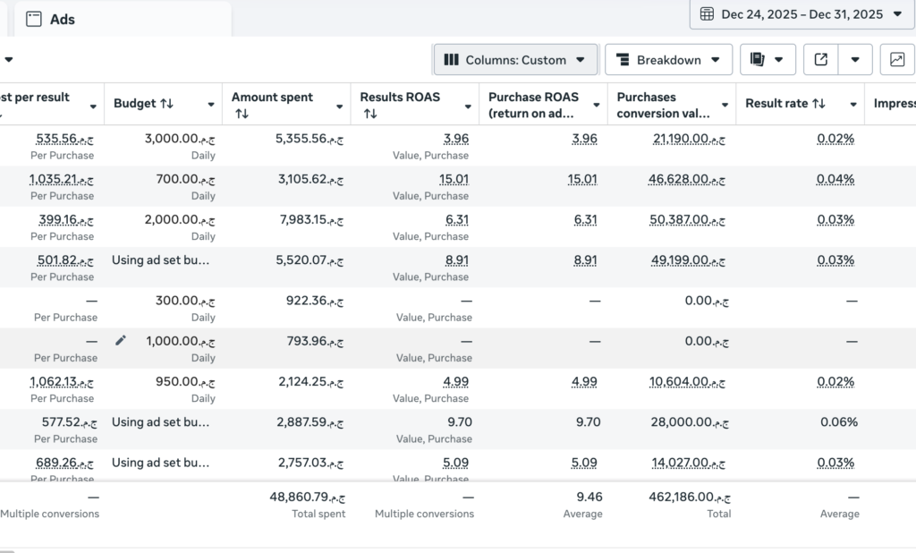916x553 pixels.
Task: Click the 46,628.00 purchases conversion value
Action: point(687,179)
